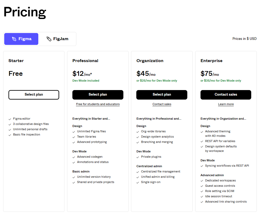Select the Professional plan
This screenshot has height=215, width=261.
tap(98, 95)
